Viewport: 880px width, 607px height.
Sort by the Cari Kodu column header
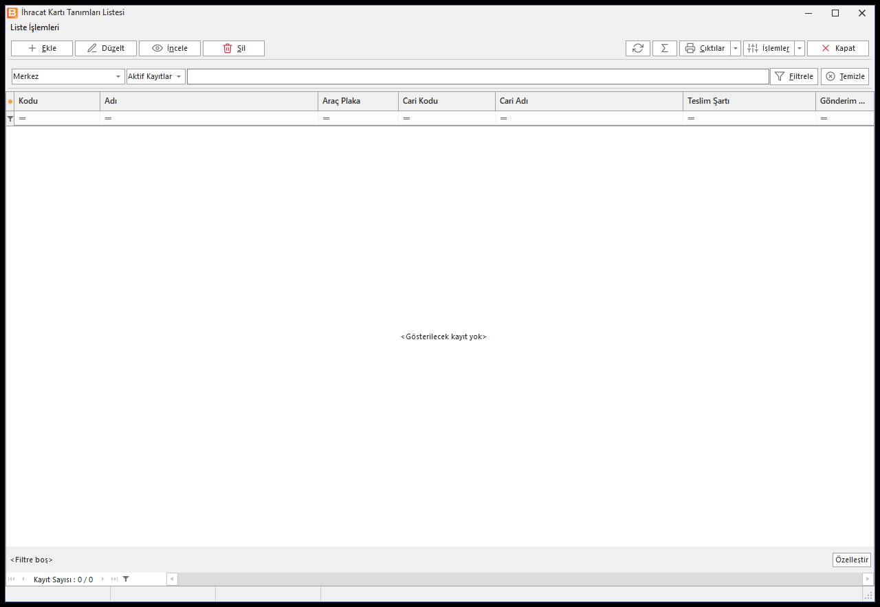(x=447, y=101)
